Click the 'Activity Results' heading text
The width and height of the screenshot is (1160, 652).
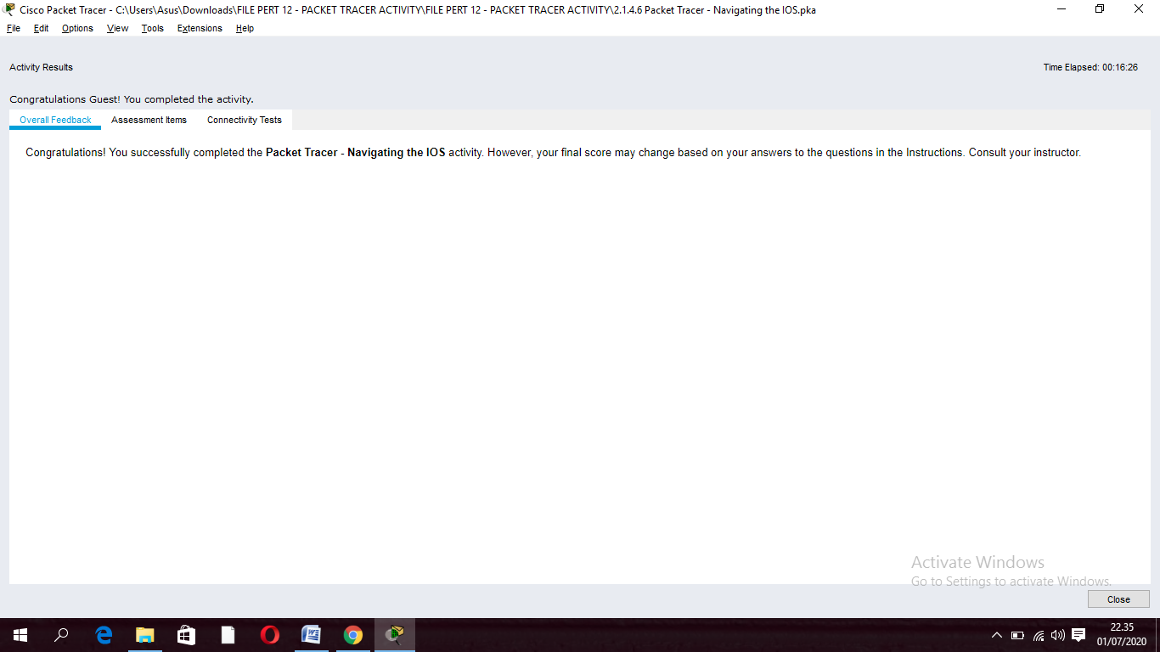pyautogui.click(x=41, y=67)
